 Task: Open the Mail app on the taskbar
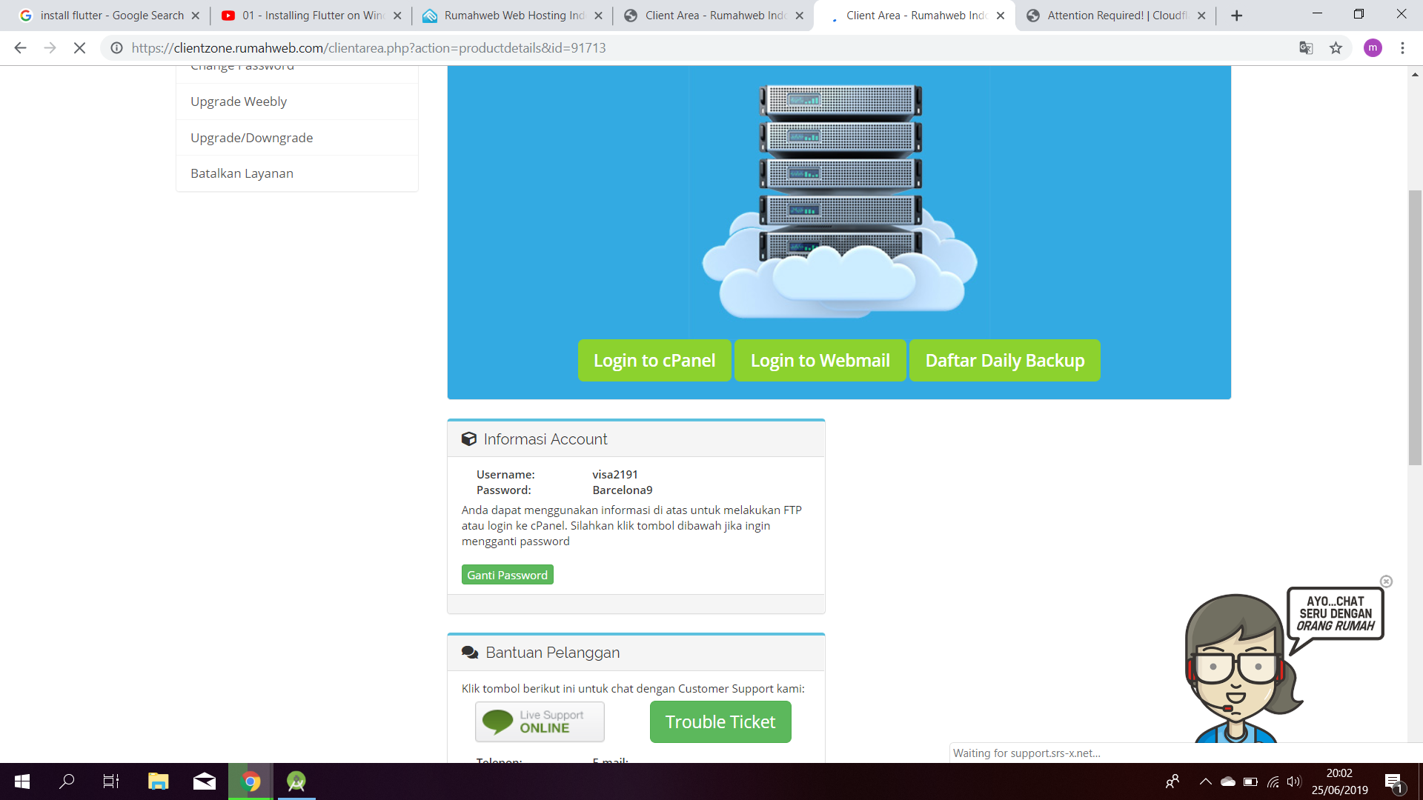pyautogui.click(x=204, y=781)
